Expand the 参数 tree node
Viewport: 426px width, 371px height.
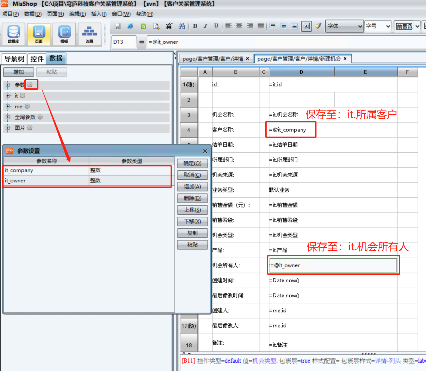[x=8, y=85]
